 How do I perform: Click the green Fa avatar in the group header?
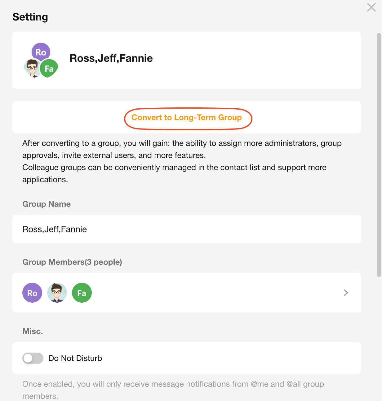click(x=49, y=69)
